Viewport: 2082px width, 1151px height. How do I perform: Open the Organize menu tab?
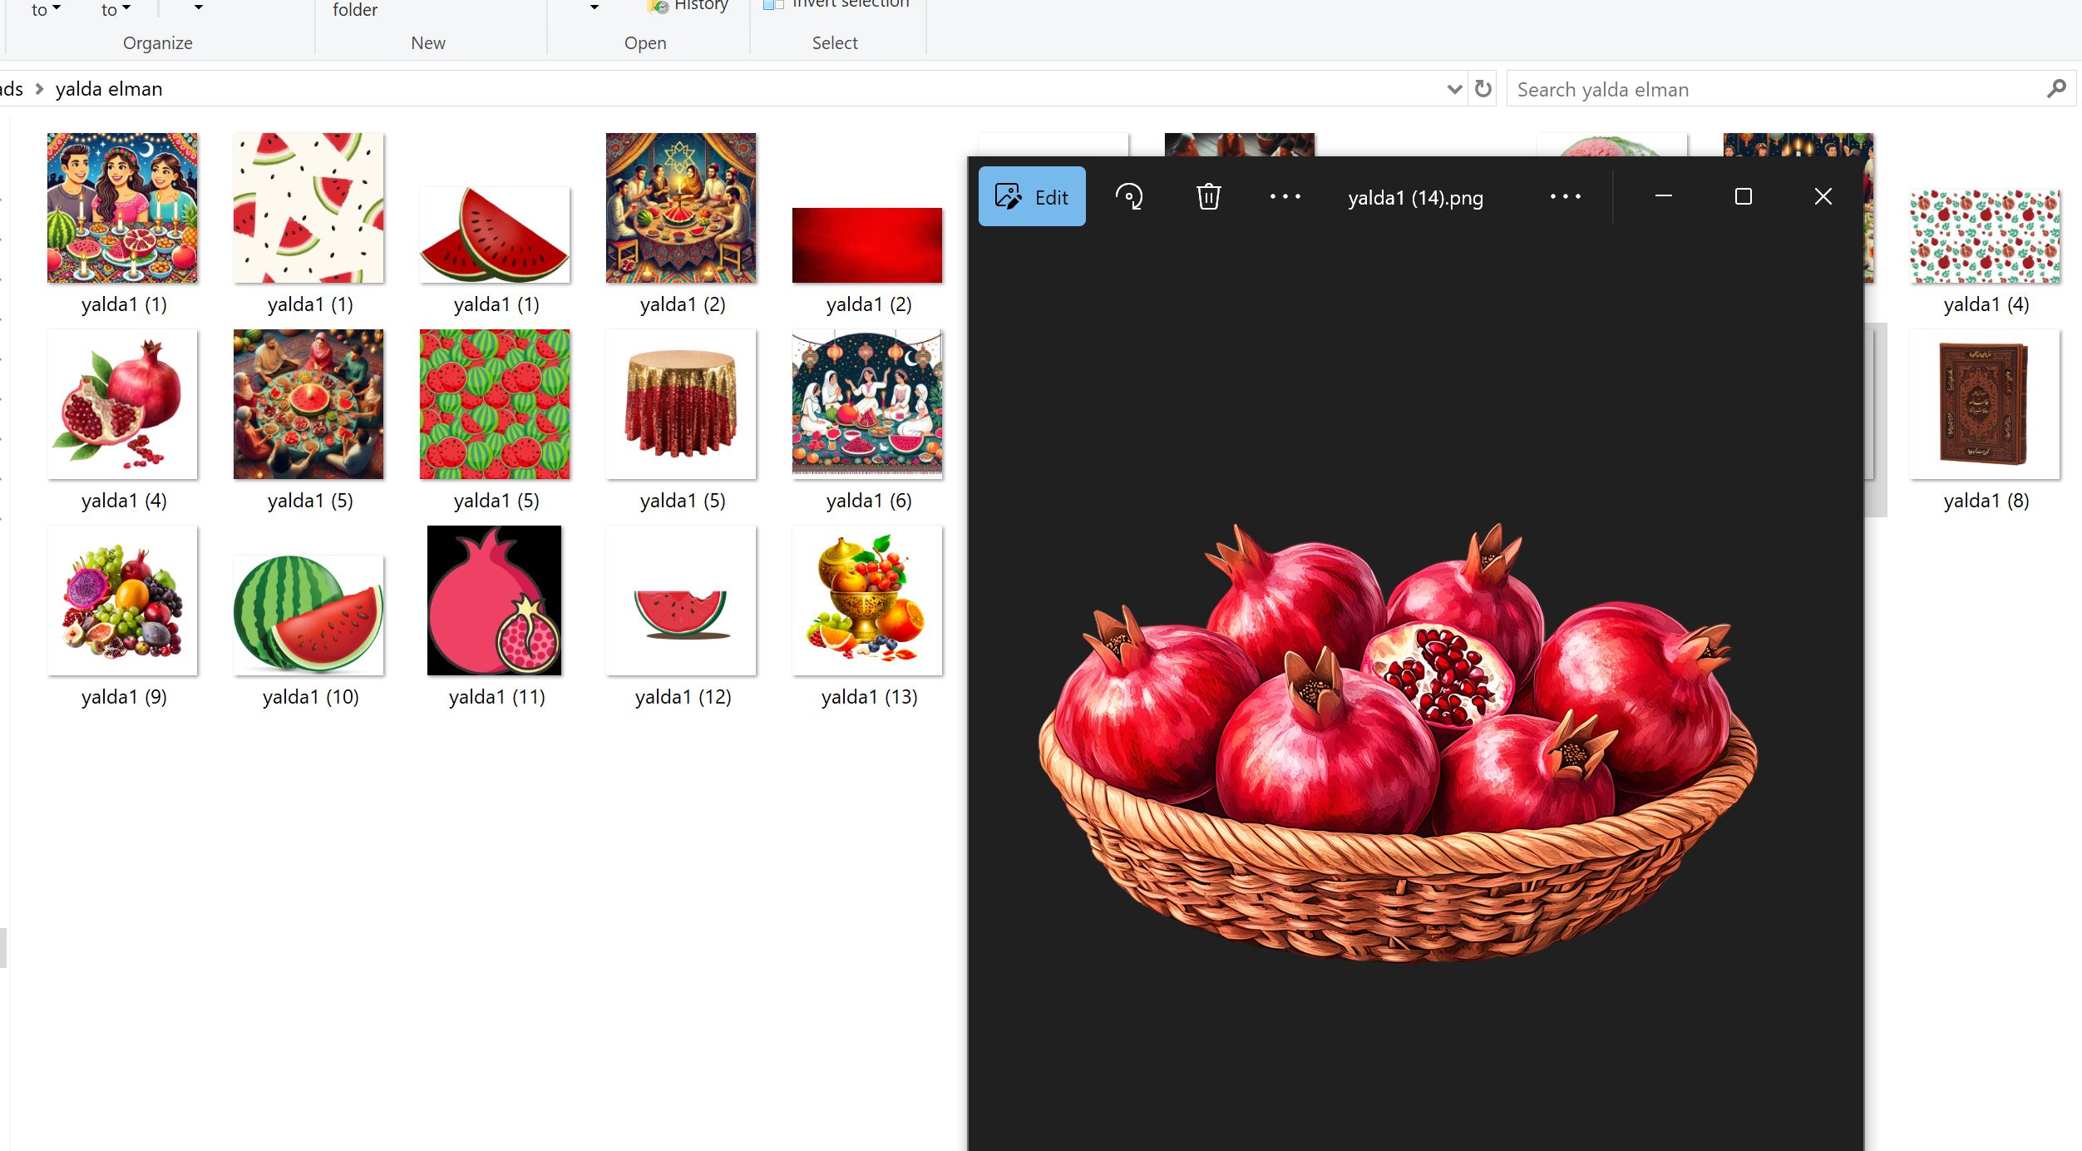pyautogui.click(x=157, y=42)
